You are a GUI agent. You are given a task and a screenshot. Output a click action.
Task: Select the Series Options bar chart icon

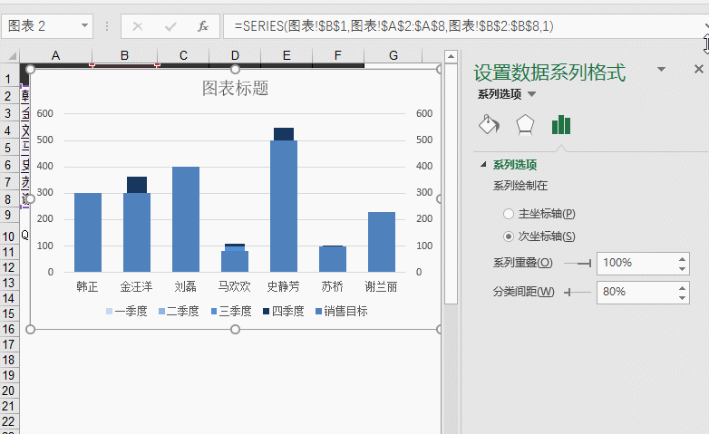[x=561, y=124]
